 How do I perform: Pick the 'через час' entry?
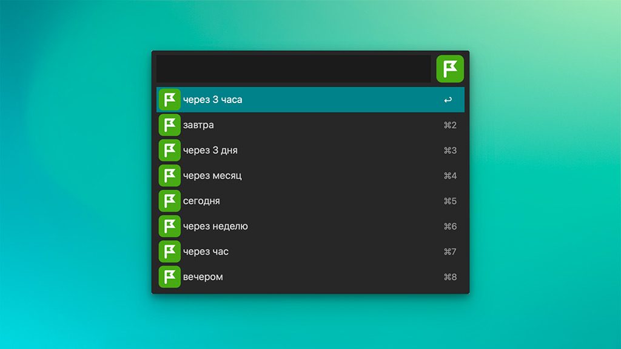coord(310,251)
